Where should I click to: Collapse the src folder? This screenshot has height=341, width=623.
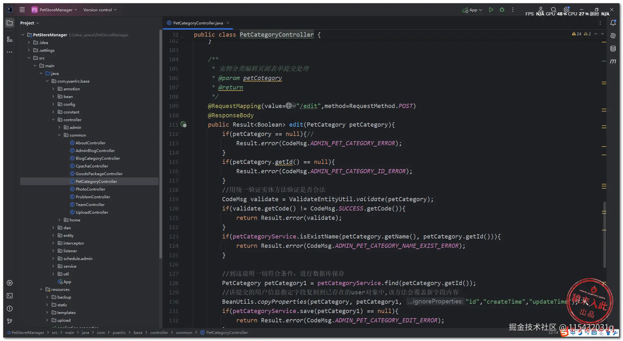[29, 58]
